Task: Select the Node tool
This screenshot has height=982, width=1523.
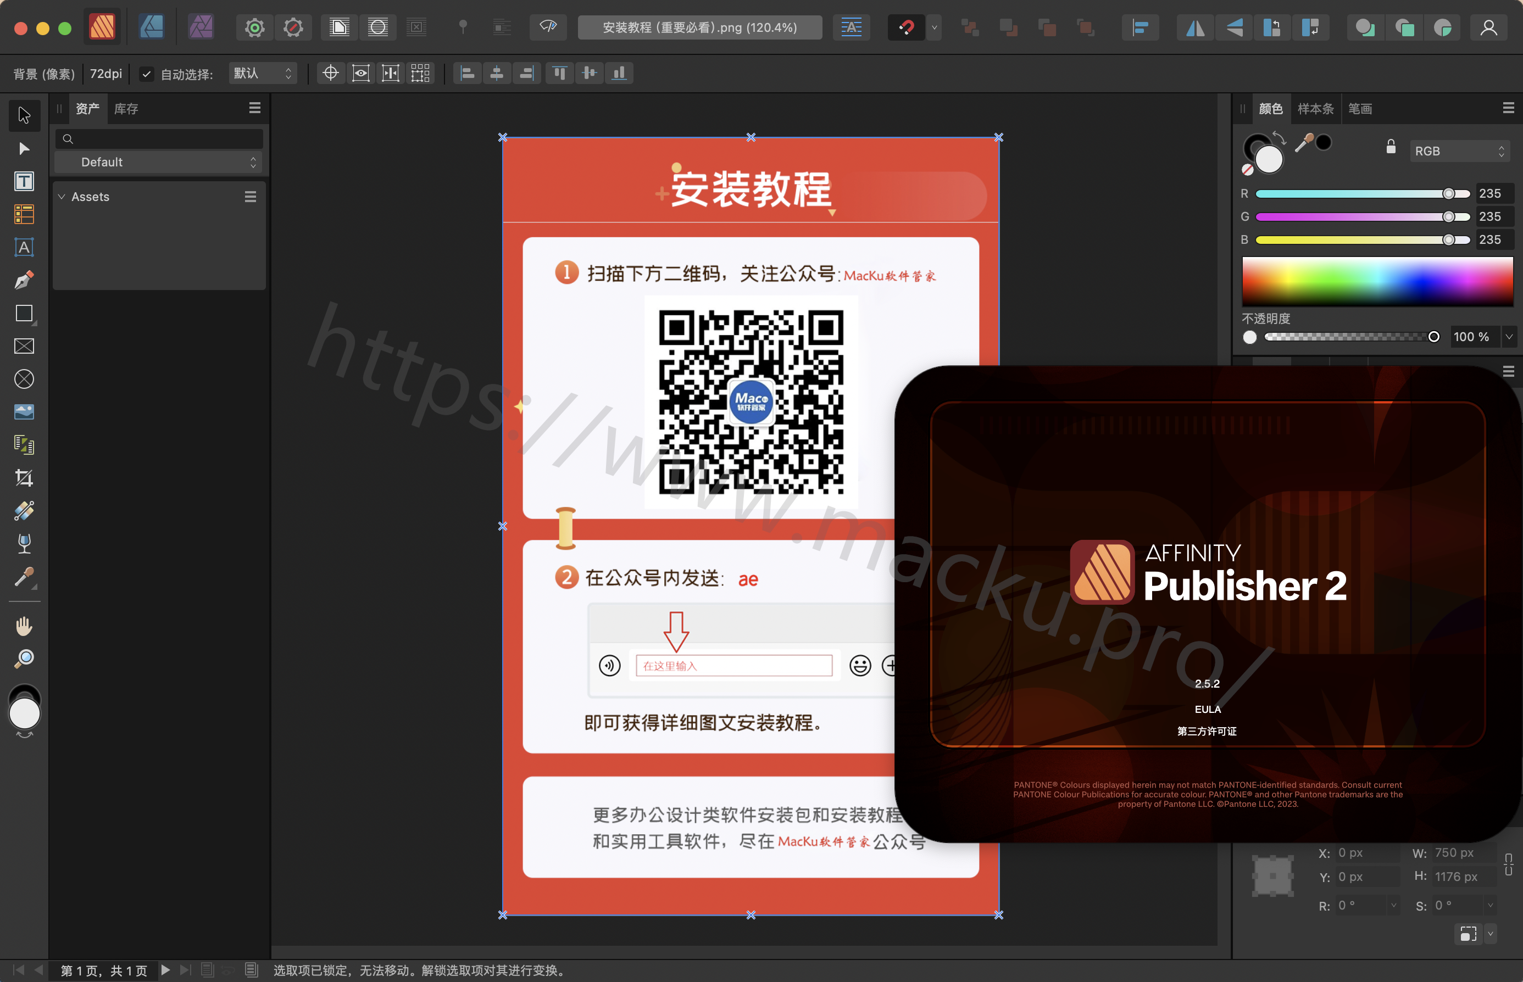Action: 24,149
